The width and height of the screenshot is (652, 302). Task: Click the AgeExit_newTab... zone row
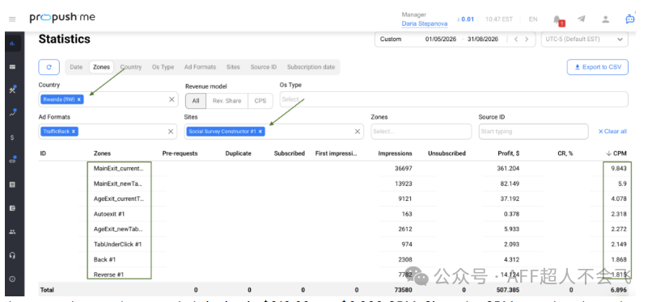(332, 229)
